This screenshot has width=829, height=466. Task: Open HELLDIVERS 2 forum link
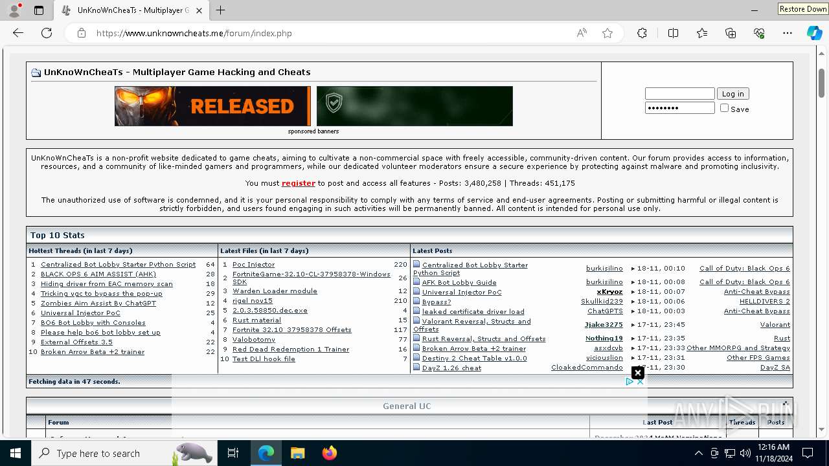coord(765,301)
